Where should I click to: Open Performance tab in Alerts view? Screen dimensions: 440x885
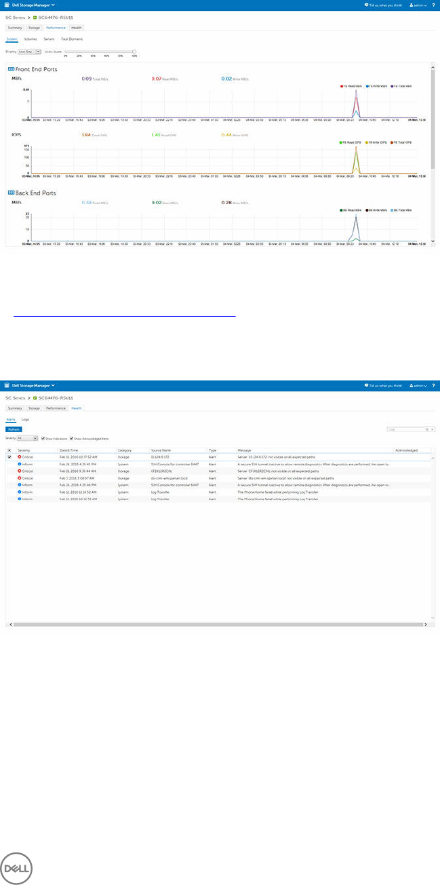coord(56,408)
